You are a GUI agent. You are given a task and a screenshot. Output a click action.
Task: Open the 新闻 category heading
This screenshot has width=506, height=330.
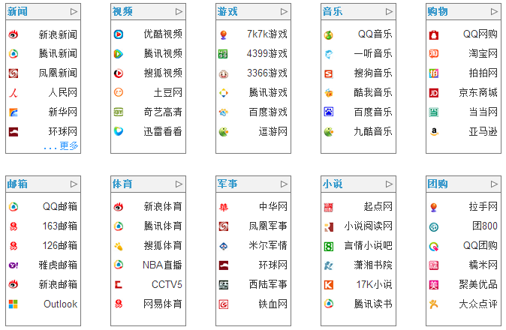point(17,11)
